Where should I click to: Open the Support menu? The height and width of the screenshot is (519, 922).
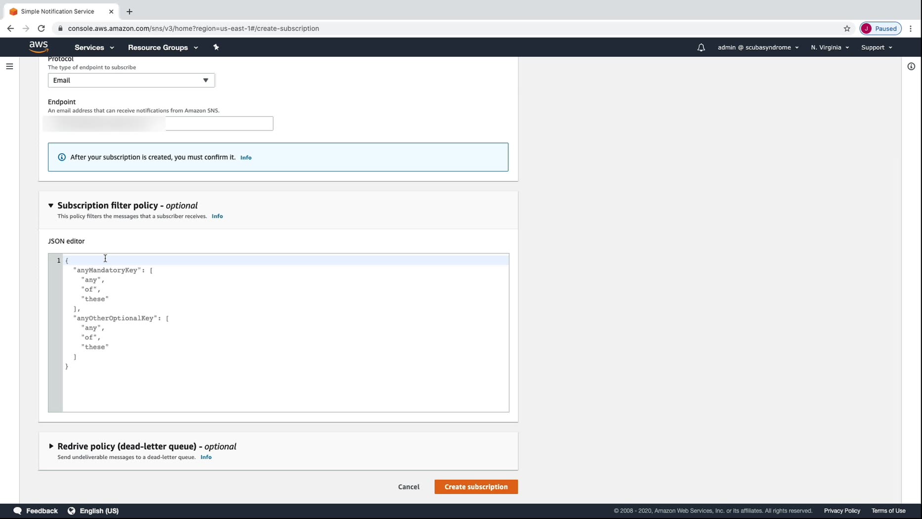coord(877,47)
